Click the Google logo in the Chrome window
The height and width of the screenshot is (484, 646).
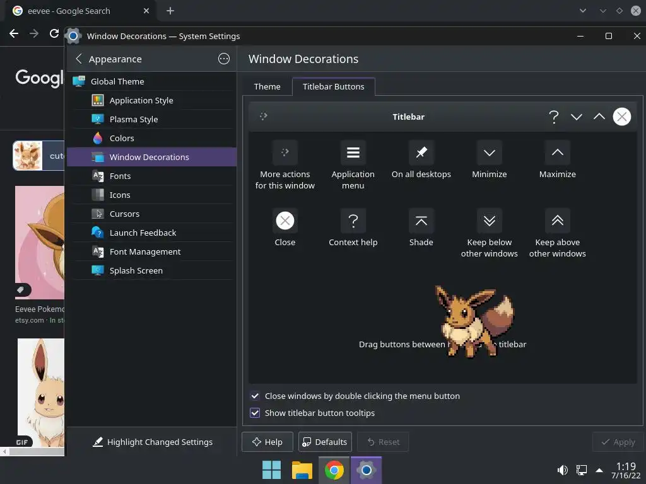(40, 78)
